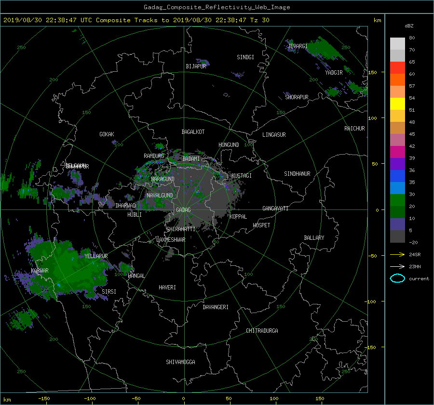The width and height of the screenshot is (434, 405).
Task: Click the BADAMI label
Action: point(191,159)
